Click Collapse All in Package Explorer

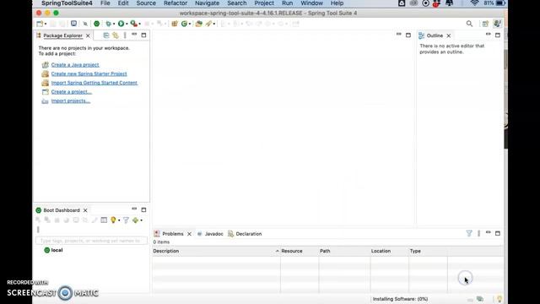point(106,35)
